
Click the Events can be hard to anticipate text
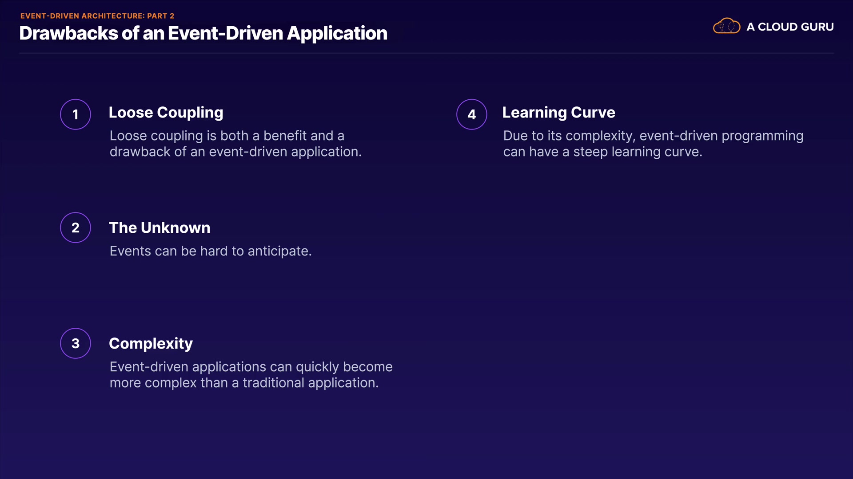pos(210,251)
